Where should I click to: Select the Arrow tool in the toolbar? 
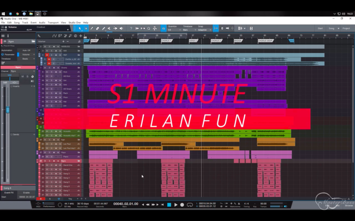click(x=80, y=28)
